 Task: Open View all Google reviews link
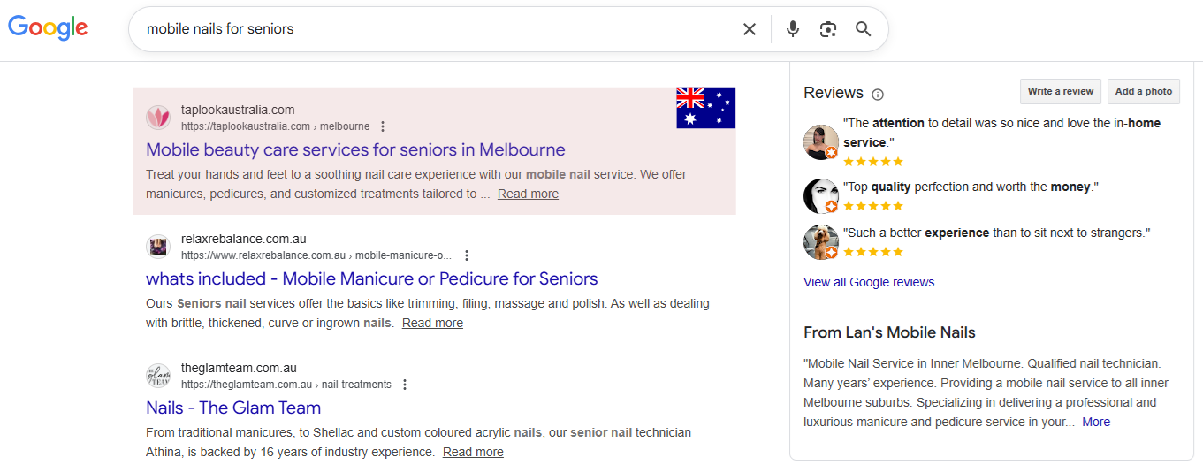868,282
